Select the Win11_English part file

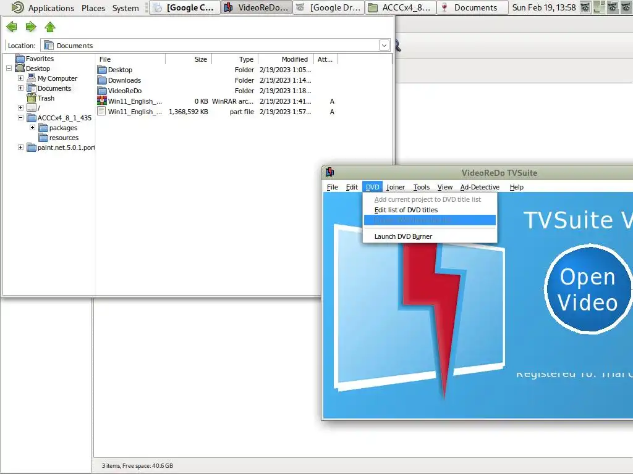tap(134, 112)
